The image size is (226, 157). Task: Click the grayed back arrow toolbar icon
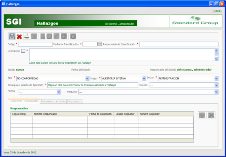[x=64, y=36]
